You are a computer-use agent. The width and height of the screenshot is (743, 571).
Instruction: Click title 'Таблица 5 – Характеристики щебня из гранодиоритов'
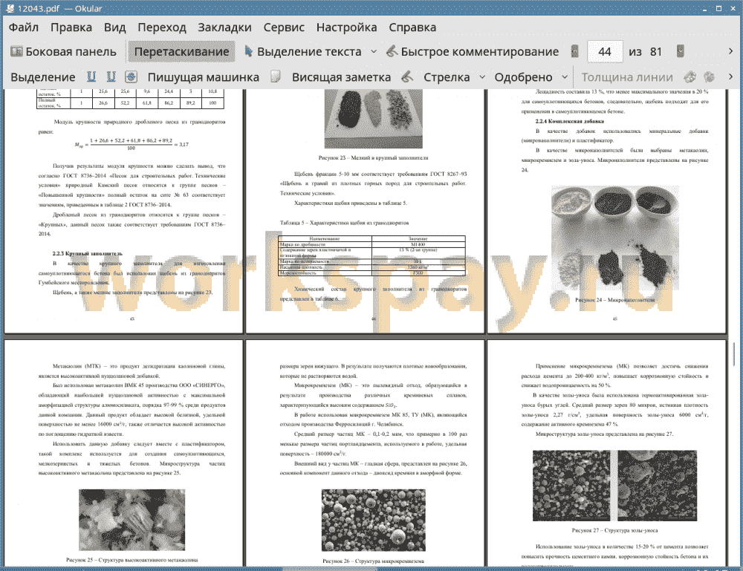coord(344,223)
